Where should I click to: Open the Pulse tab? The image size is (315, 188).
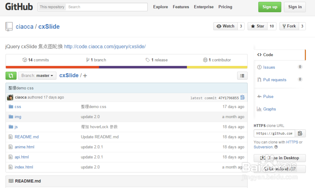click(x=268, y=96)
